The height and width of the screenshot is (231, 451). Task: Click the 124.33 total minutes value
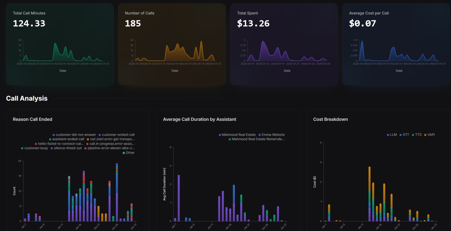click(29, 23)
